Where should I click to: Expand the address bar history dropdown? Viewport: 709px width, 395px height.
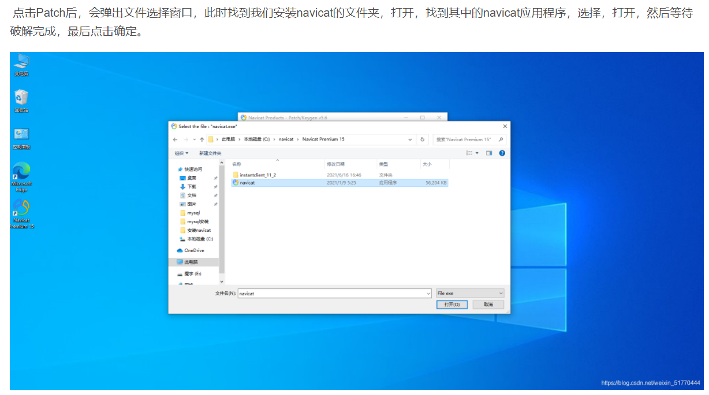[x=410, y=140]
